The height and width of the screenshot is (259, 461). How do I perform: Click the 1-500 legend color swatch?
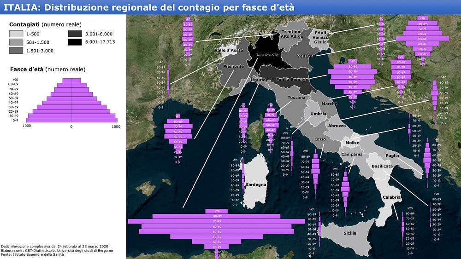(16, 34)
